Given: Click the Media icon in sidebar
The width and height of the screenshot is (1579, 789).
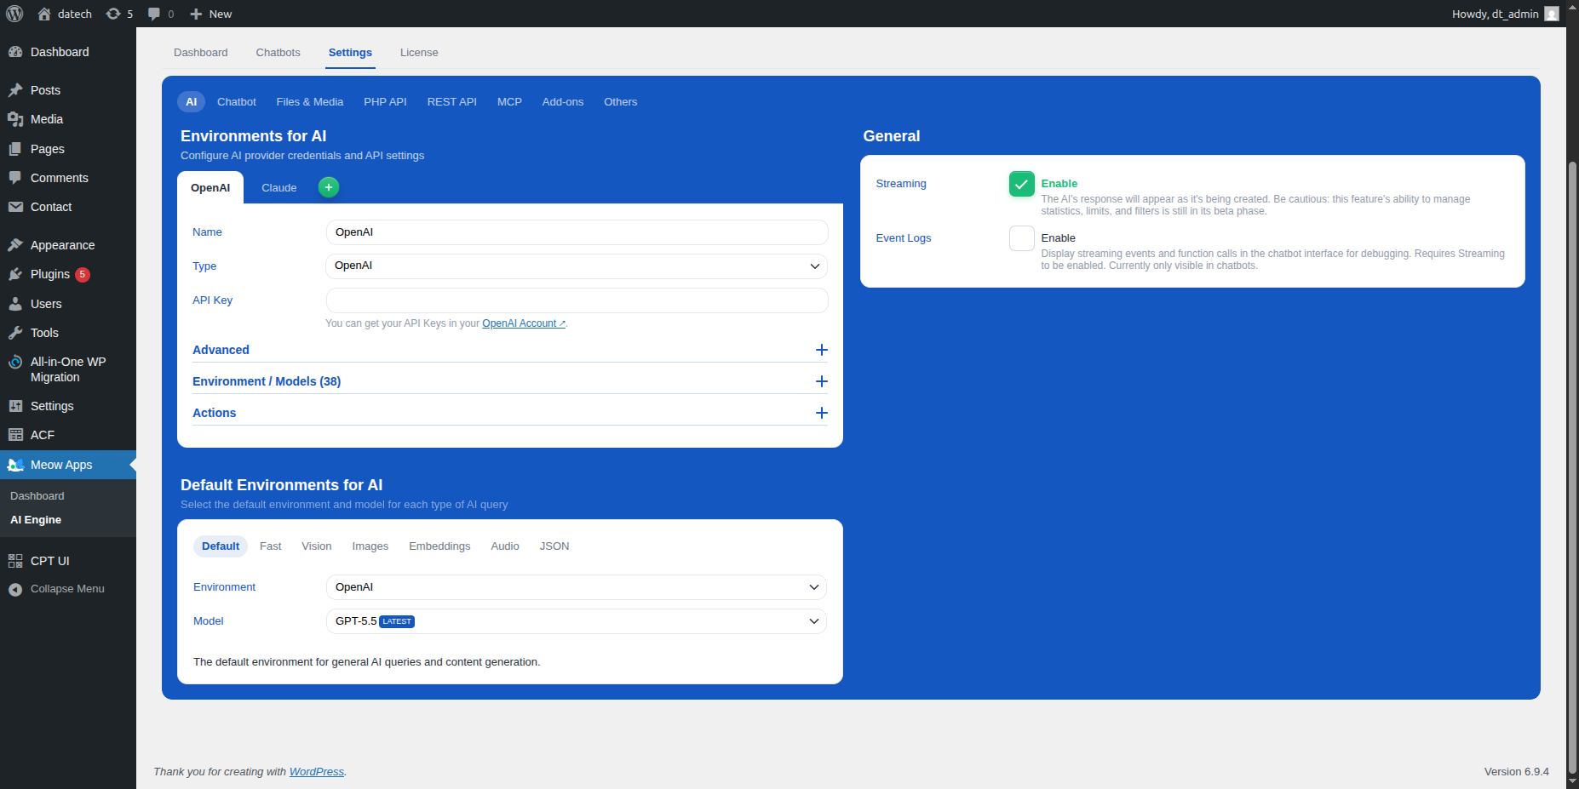Looking at the screenshot, I should tap(15, 119).
